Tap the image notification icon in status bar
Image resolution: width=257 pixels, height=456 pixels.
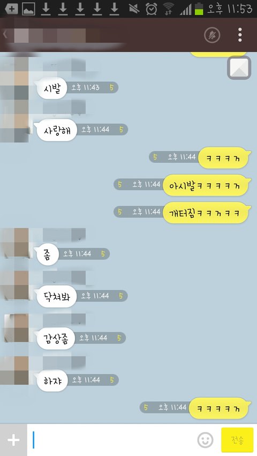point(28,9)
